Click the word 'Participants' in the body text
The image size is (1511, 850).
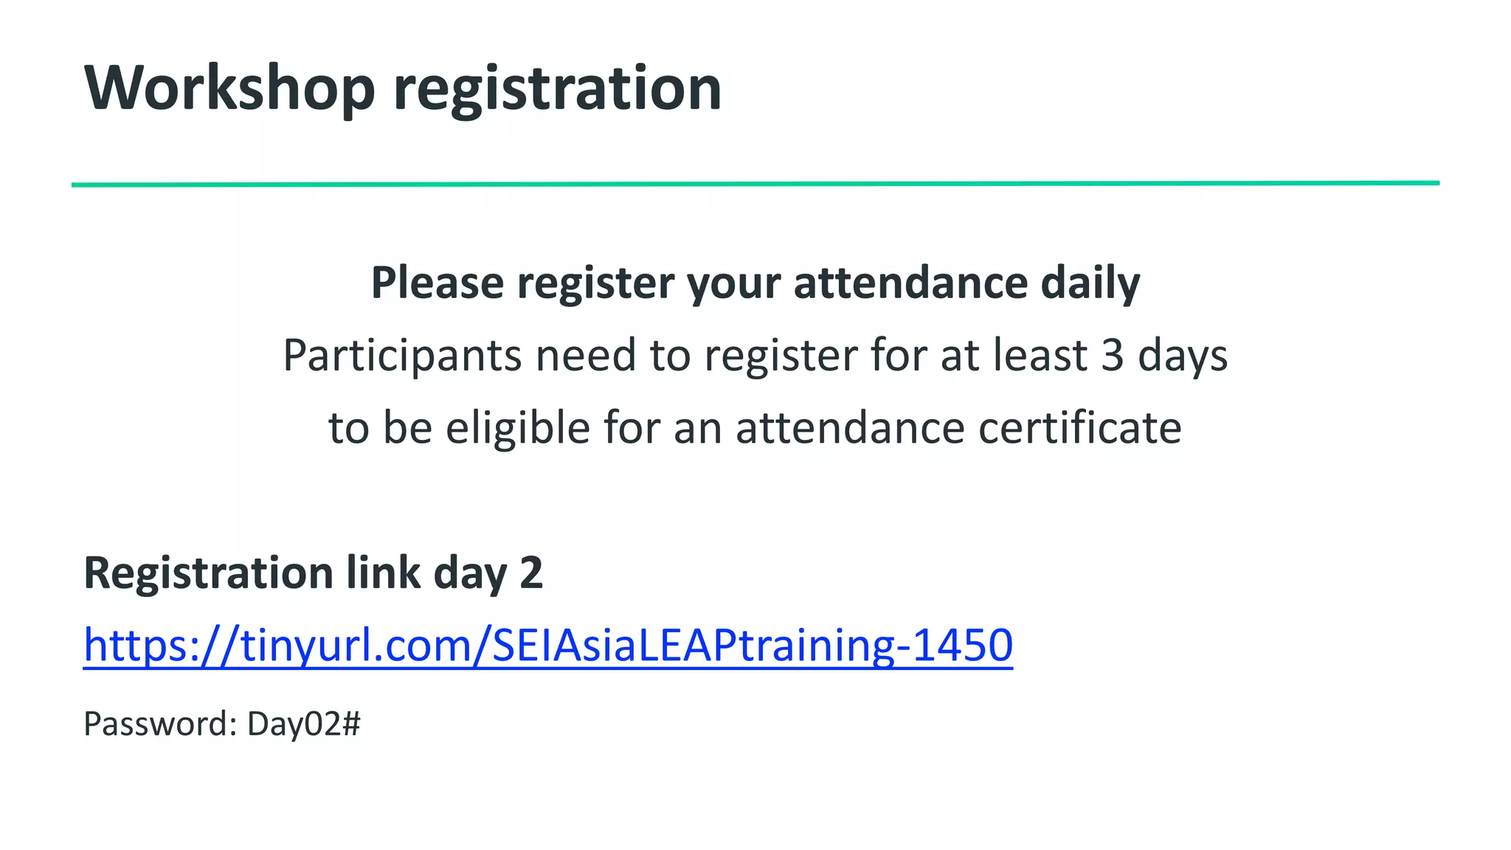[403, 356]
